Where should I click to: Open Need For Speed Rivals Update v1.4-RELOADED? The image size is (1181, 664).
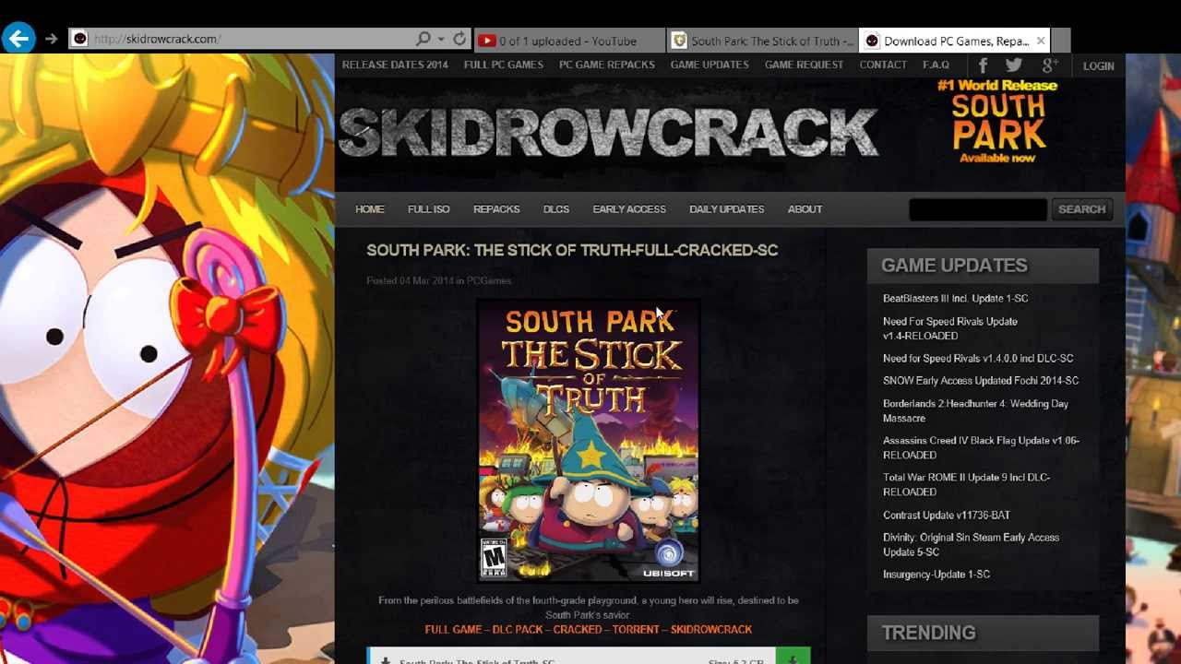coord(949,328)
